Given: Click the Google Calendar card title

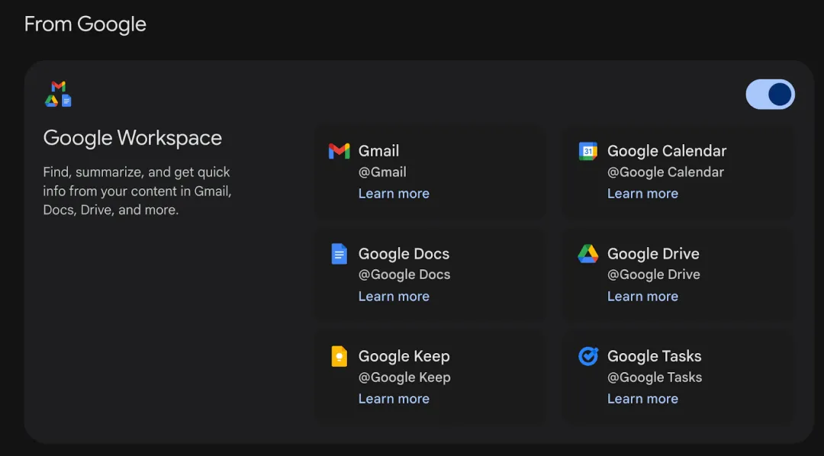Looking at the screenshot, I should pos(667,151).
